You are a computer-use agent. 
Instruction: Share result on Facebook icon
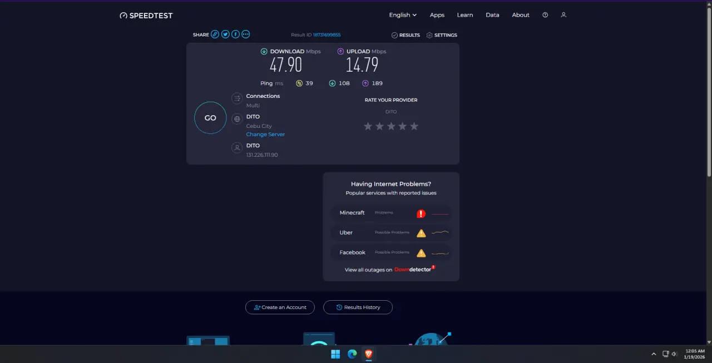click(235, 34)
